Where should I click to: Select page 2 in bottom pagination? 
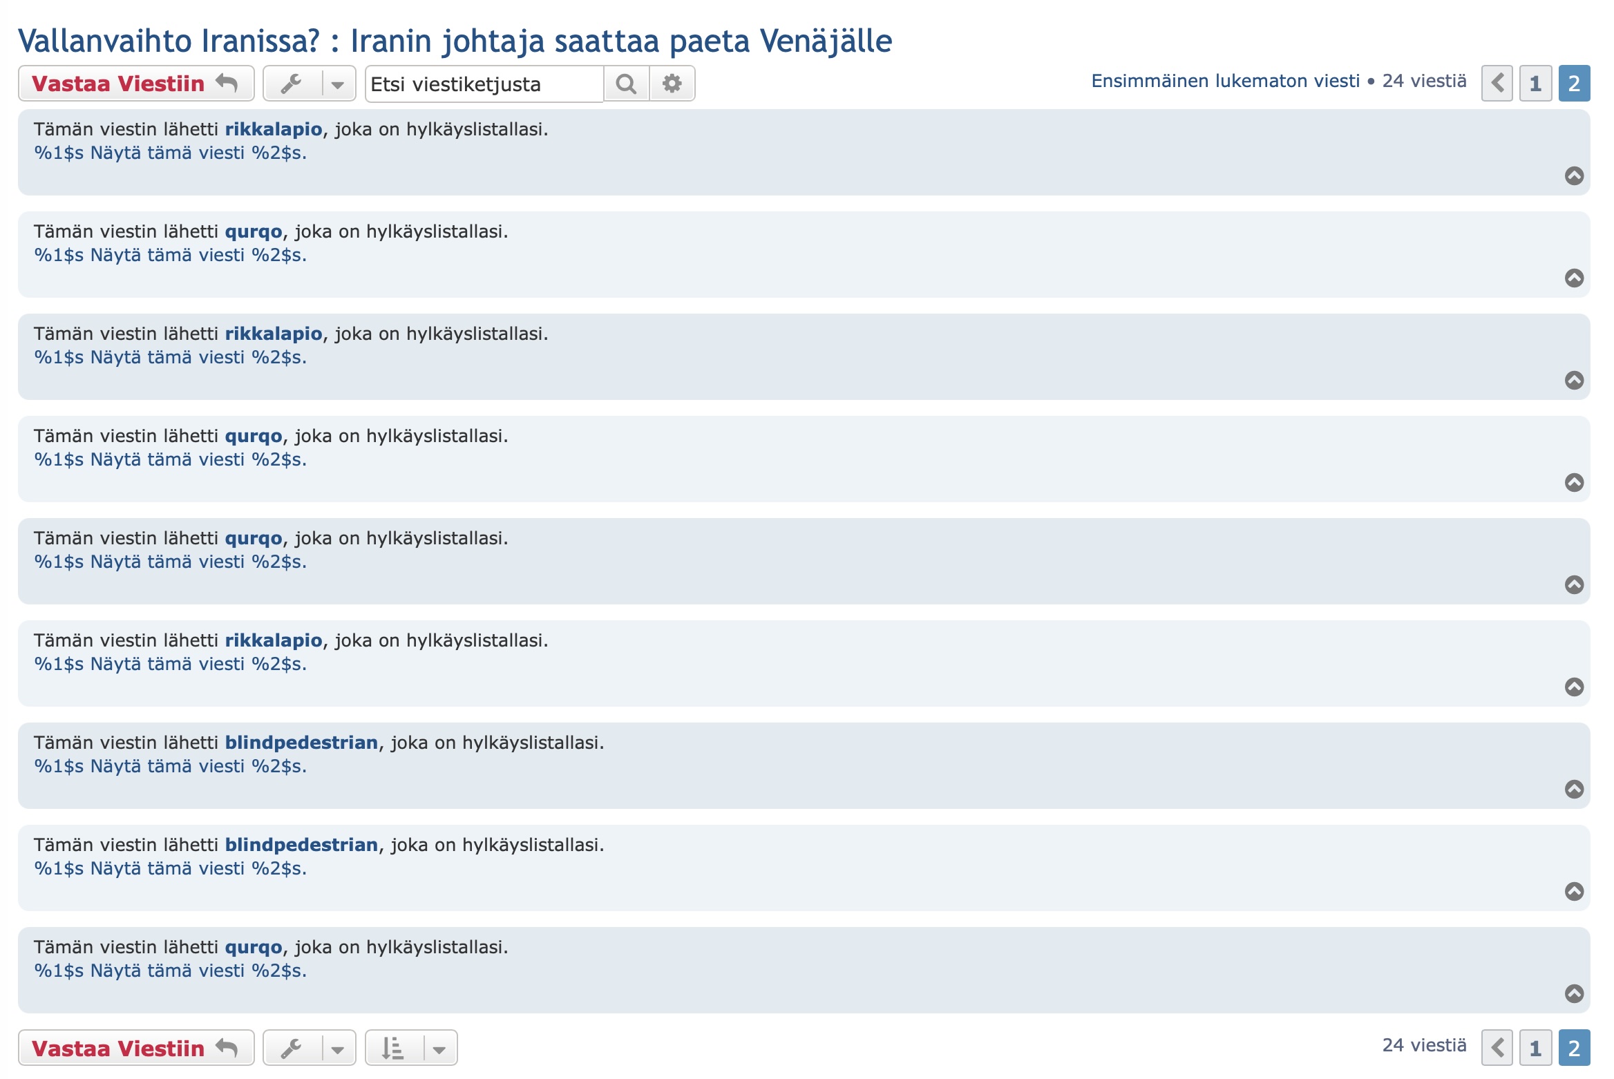click(1575, 1048)
